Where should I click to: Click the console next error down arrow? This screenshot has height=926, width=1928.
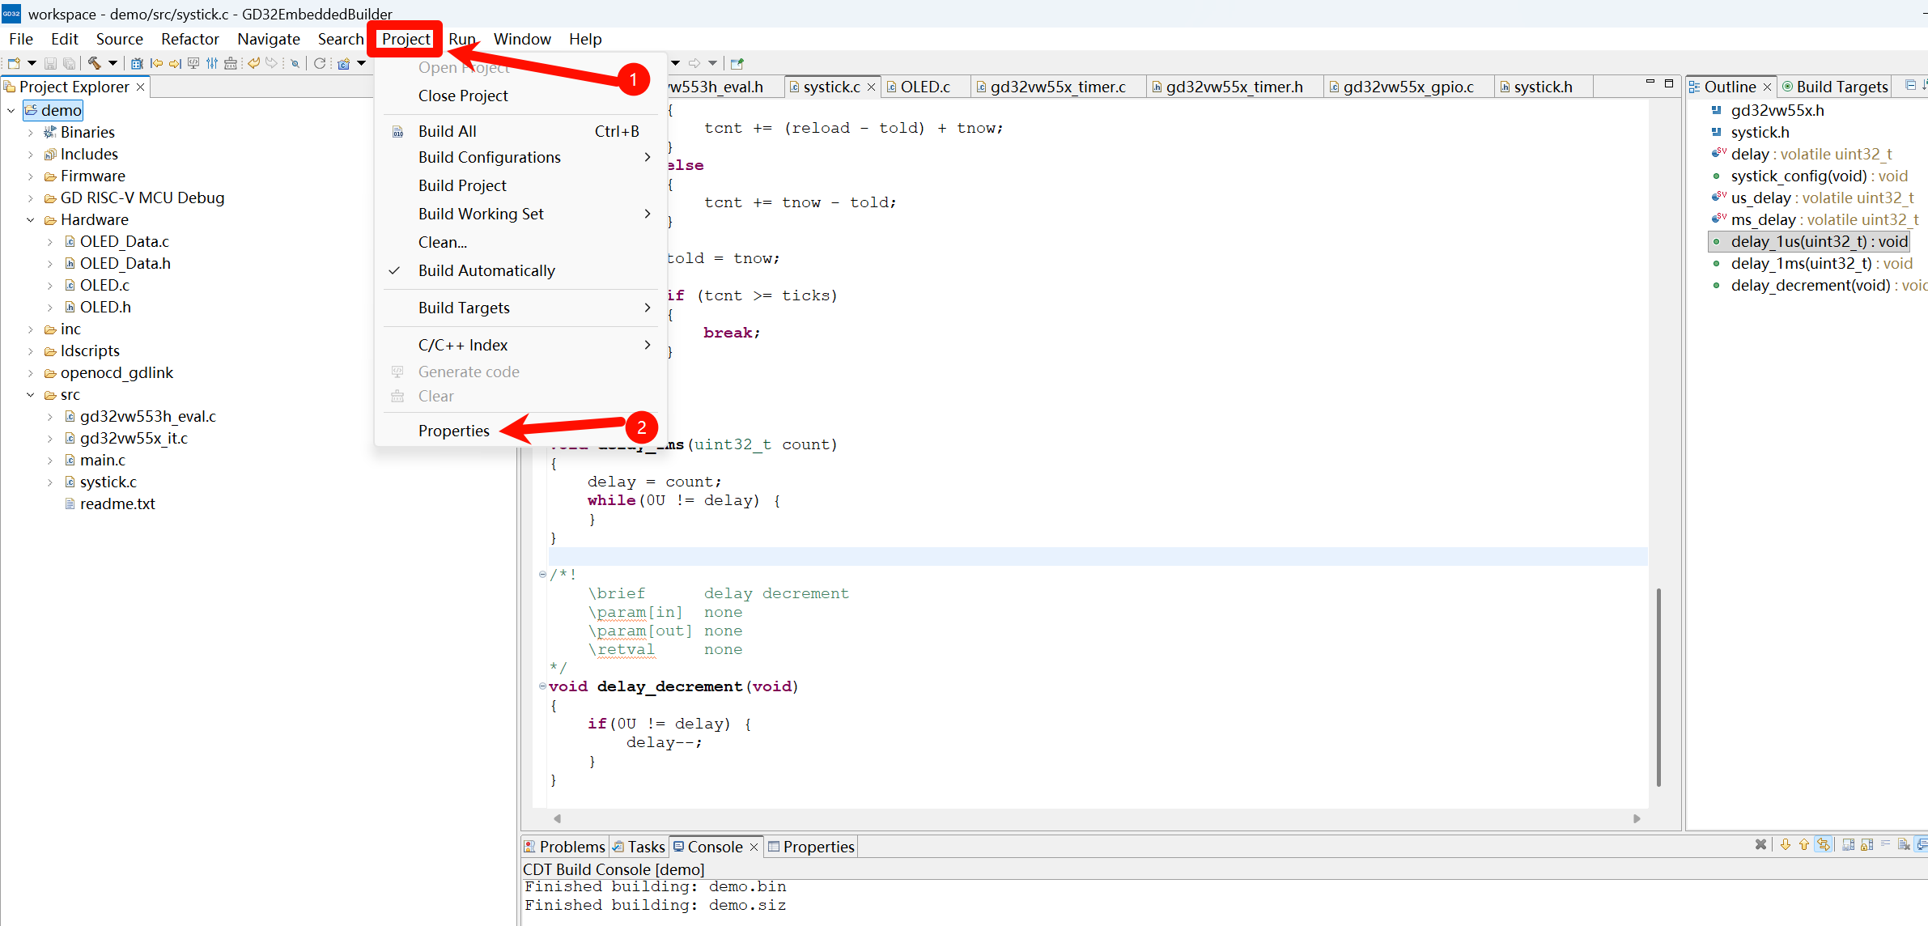[1785, 845]
